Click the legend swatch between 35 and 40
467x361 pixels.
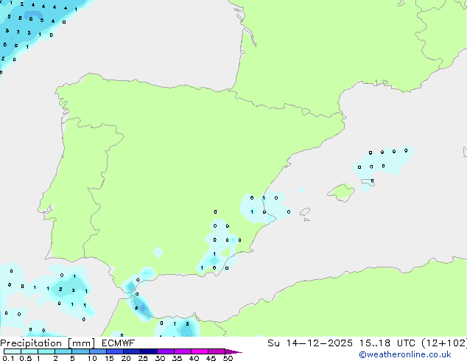click(182, 351)
